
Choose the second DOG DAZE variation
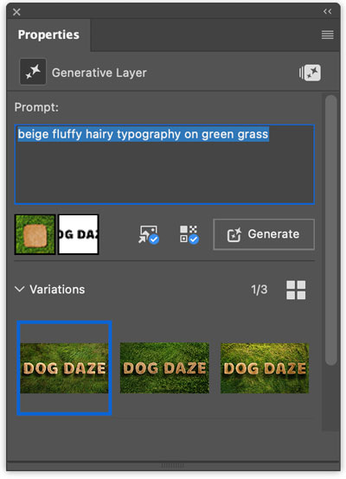164,367
